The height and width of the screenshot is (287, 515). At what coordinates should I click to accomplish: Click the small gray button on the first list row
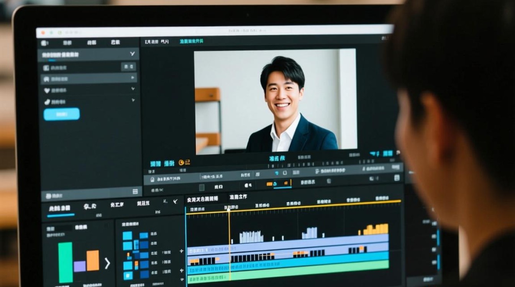(x=128, y=67)
